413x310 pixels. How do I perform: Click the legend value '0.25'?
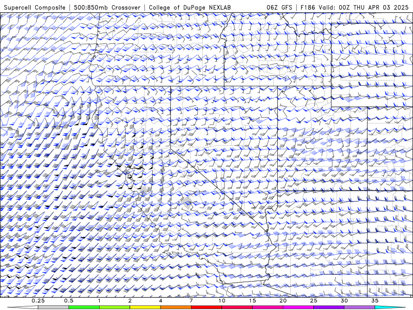click(x=38, y=301)
